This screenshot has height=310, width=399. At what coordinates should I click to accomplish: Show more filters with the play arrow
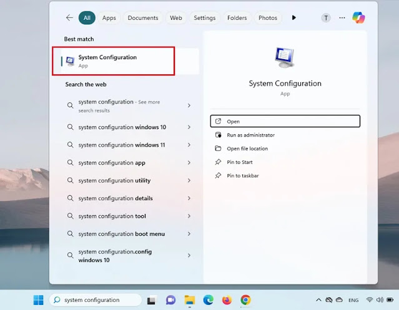[294, 18]
